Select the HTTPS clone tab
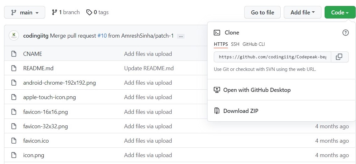This screenshot has width=356, height=164. click(221, 44)
